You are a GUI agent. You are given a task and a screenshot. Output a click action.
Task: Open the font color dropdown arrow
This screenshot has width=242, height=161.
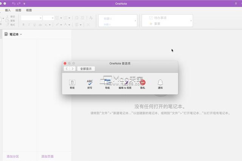click(69, 25)
